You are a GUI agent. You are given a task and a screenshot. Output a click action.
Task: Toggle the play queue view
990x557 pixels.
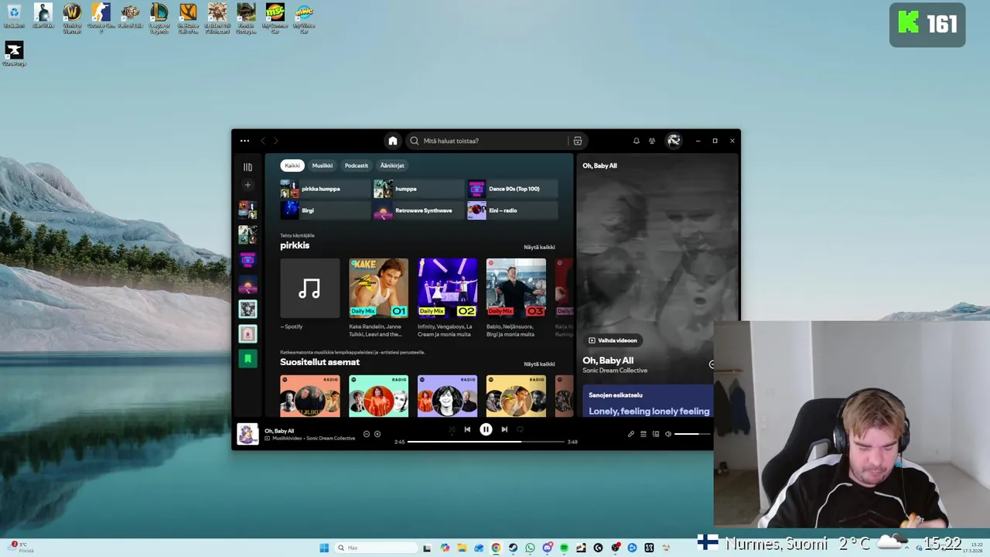pyautogui.click(x=643, y=434)
